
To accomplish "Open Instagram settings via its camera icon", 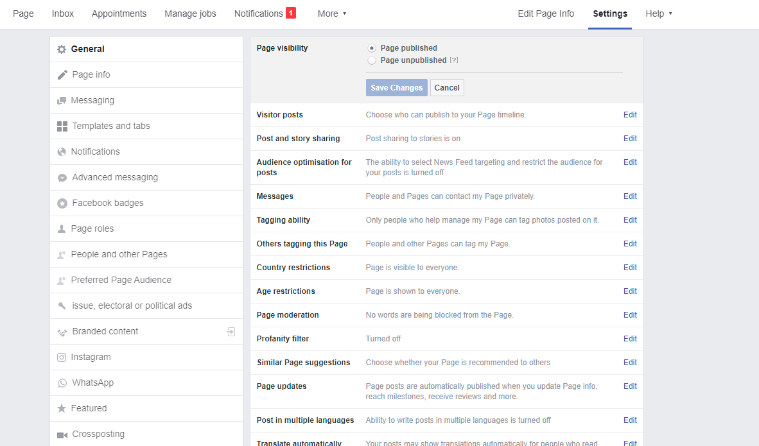I will [x=62, y=357].
